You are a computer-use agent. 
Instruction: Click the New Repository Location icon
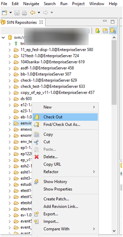tap(98, 31)
